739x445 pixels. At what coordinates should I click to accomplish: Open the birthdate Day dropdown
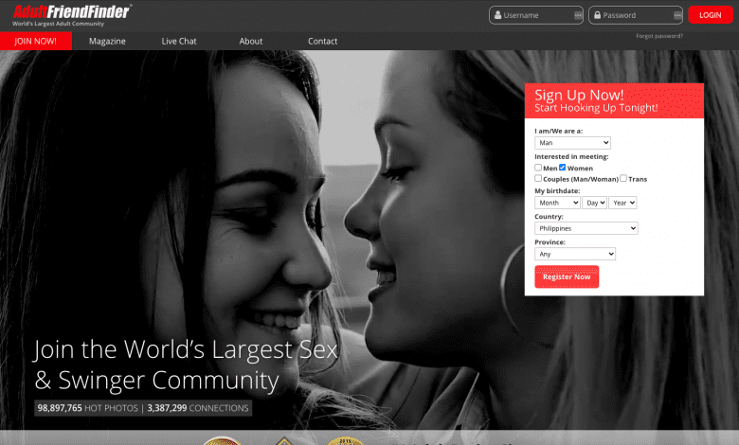coord(594,203)
